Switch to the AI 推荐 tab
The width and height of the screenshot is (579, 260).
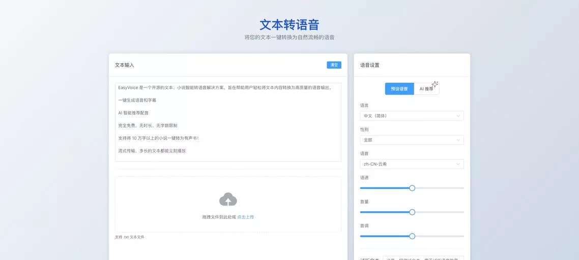click(x=426, y=89)
